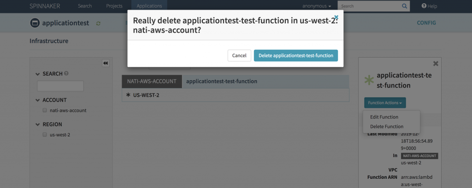Click the sidebar SEARCH filter input field
This screenshot has height=188, width=472.
60,86
